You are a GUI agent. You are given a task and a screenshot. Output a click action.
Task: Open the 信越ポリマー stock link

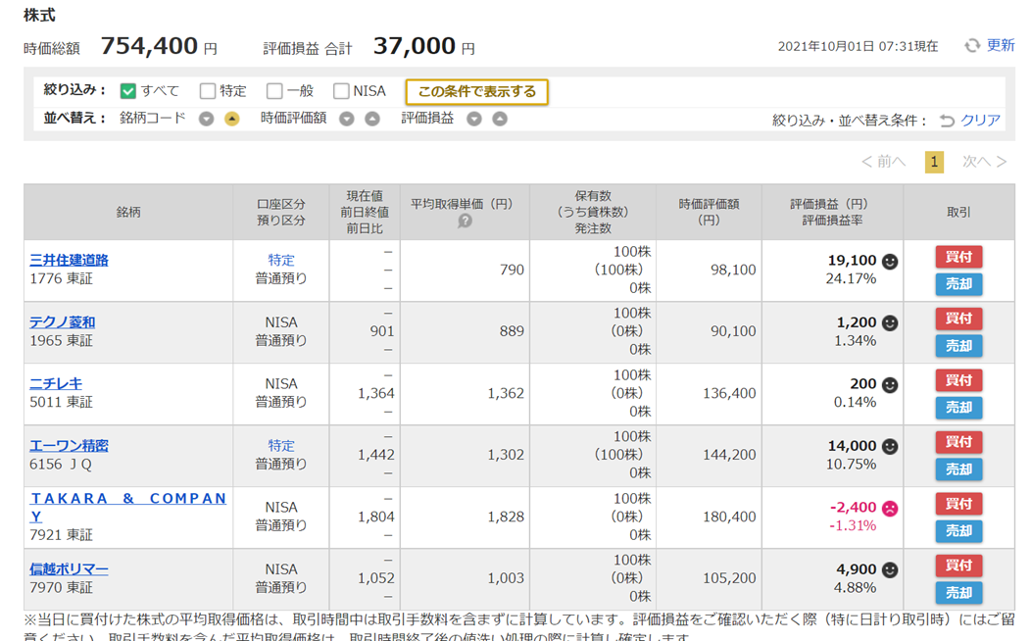tap(69, 568)
